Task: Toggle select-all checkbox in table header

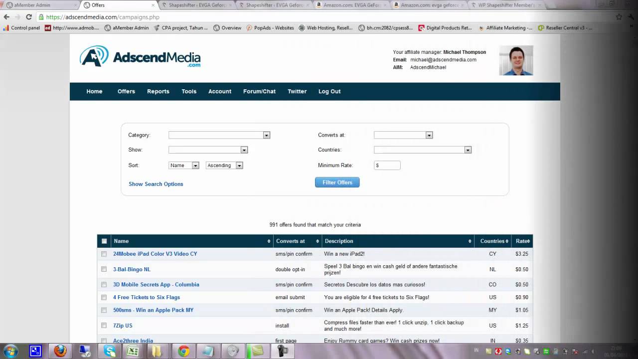Action: (104, 241)
